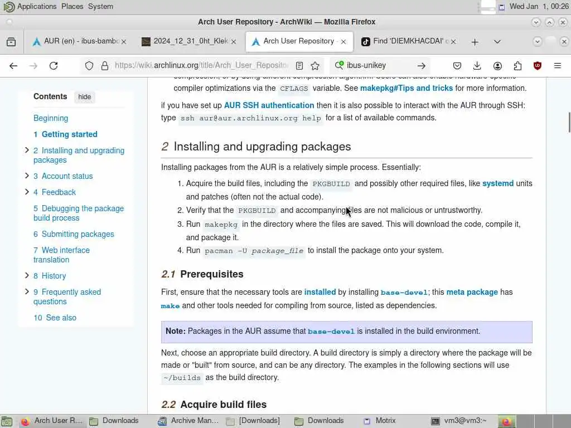Click the show desktop button in bottom panel

pos(7,421)
